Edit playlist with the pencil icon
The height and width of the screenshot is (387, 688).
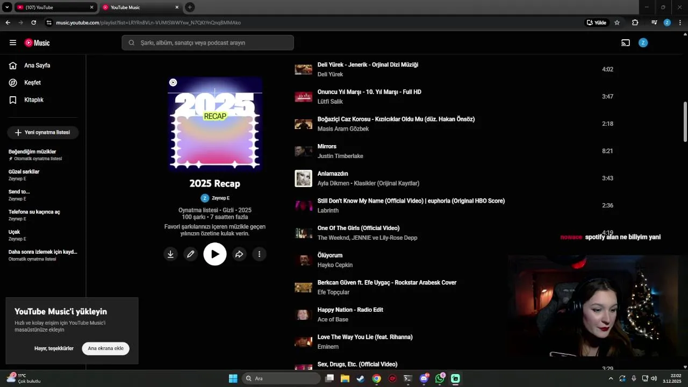(x=190, y=254)
